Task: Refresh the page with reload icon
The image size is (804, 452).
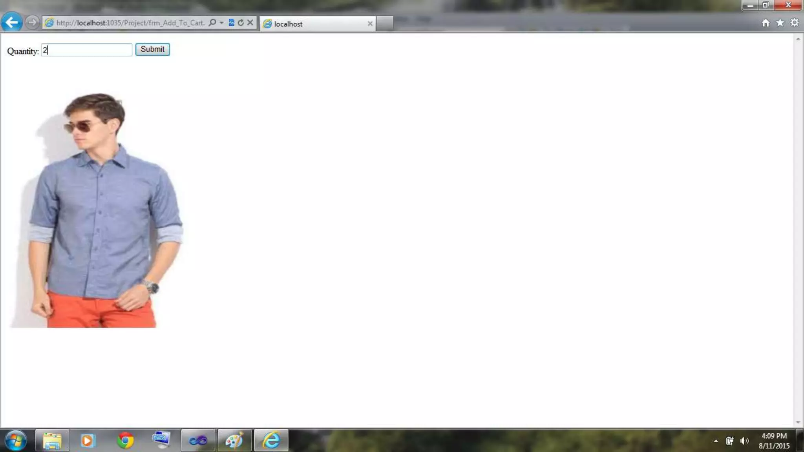Action: point(241,23)
